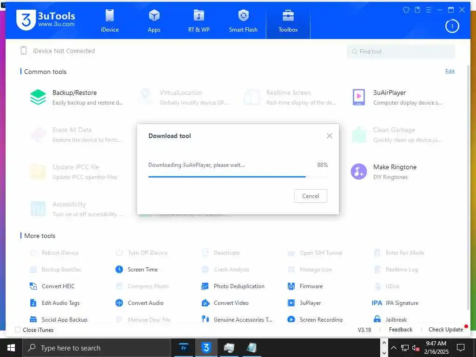Screen dimensions: 476x357
Task: Click the Screen Recording icon
Action: [x=291, y=319]
